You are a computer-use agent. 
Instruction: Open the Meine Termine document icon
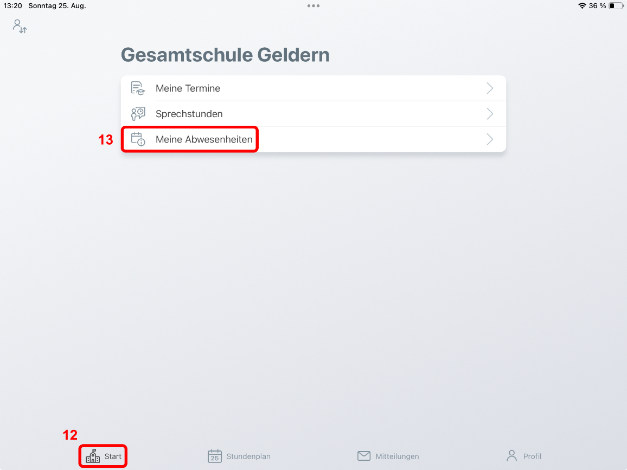[x=138, y=88]
